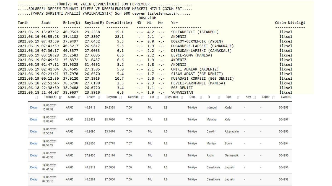Click the sort arrows beside İl header
This screenshot has height=186, width=332.
(219, 97)
